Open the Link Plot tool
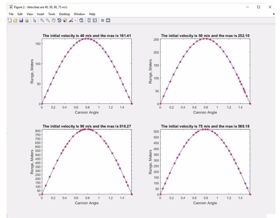Screen dimensions: 280x218 coord(81,21)
